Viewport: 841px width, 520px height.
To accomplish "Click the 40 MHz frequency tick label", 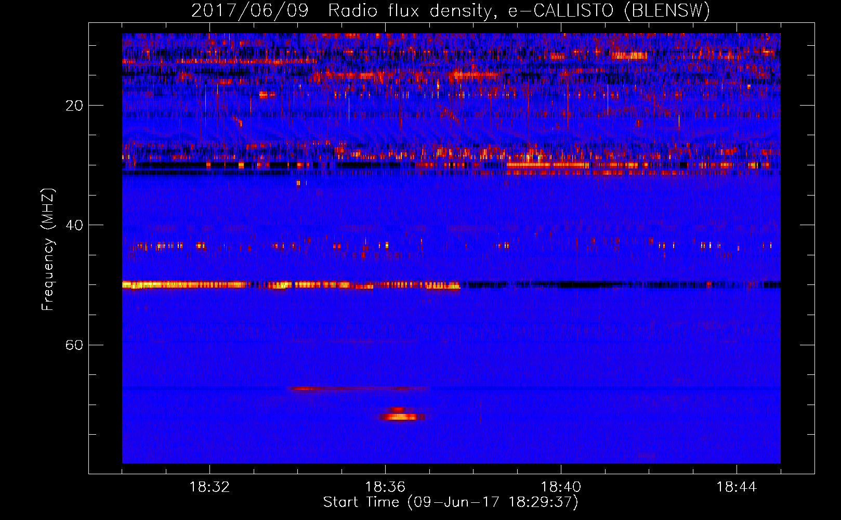I will tap(74, 225).
